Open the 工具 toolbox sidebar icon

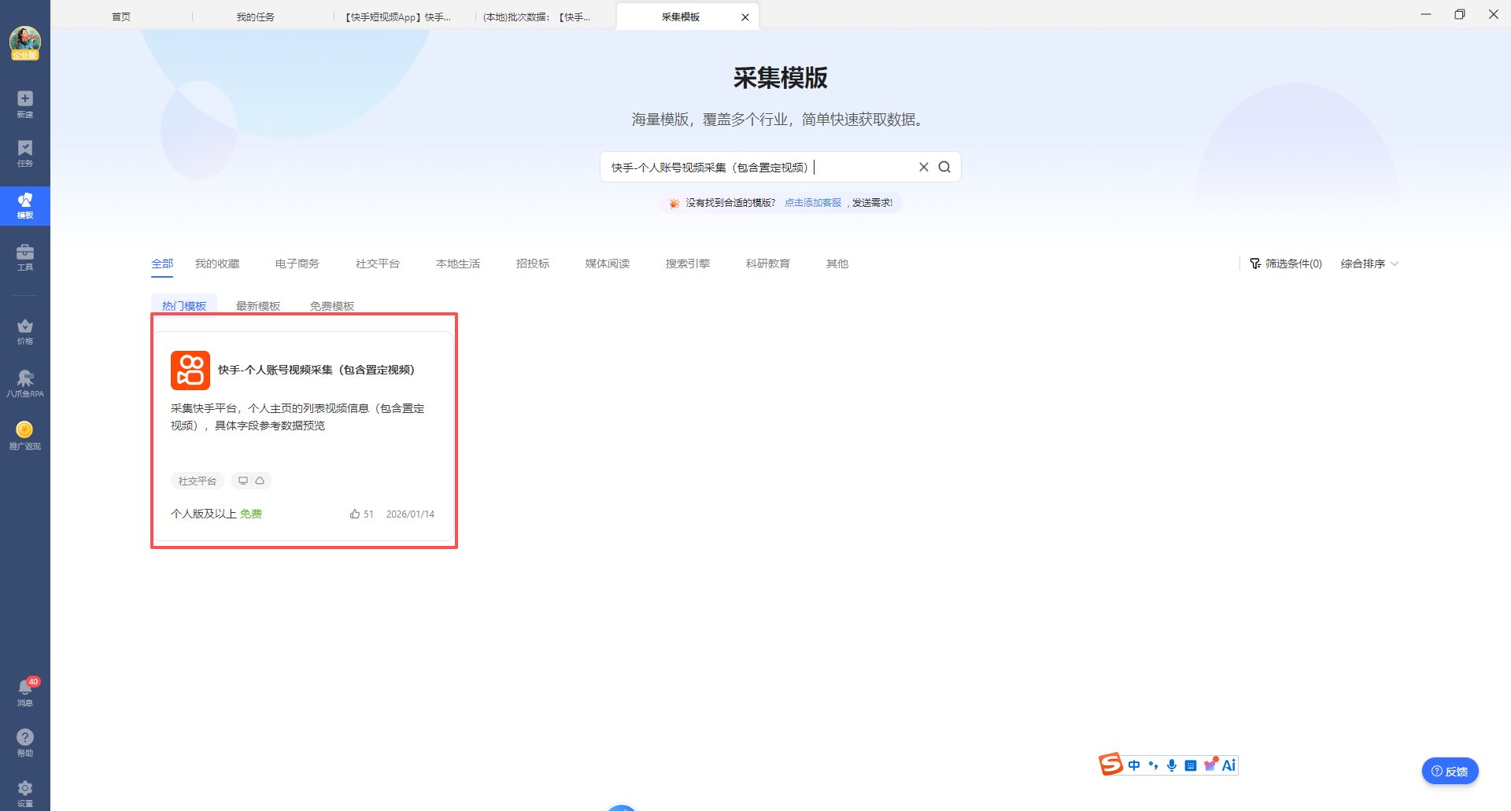pyautogui.click(x=25, y=257)
